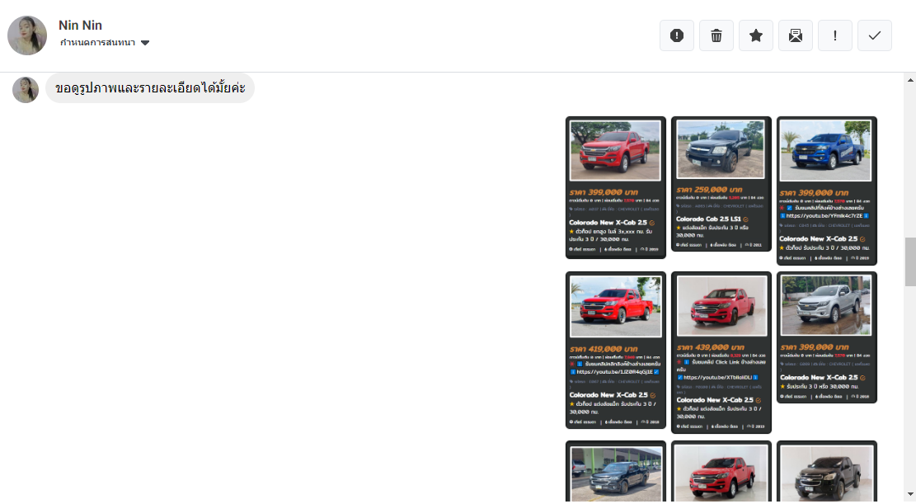Viewport: 916px width, 504px height.
Task: Expand กำหนดการสนทนา dropdown
Action: coord(105,43)
